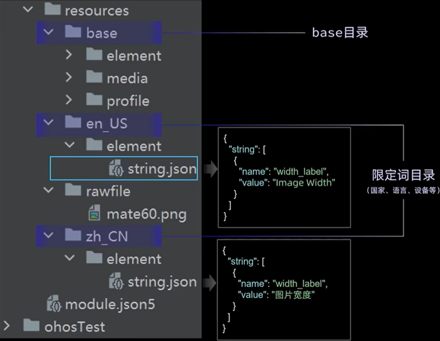Collapse the zh_CN folder
Image resolution: width=440 pixels, height=341 pixels.
pyautogui.click(x=48, y=236)
